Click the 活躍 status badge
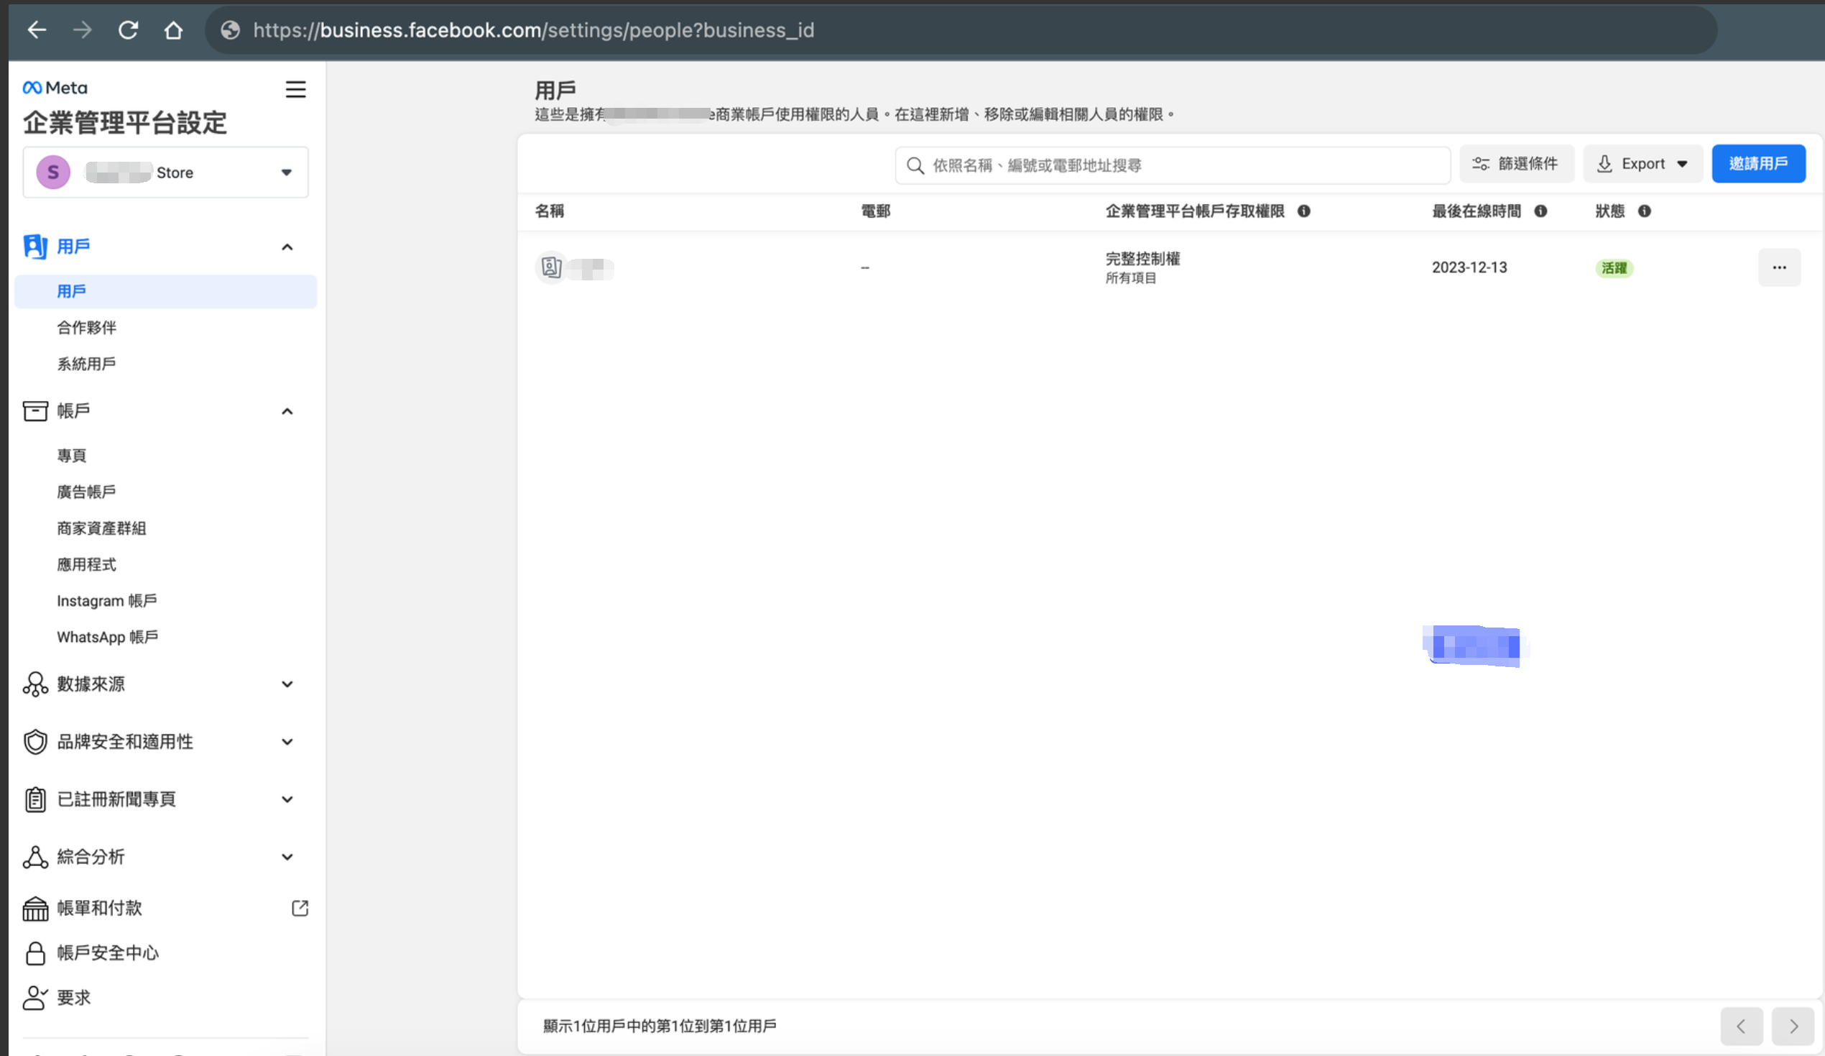The image size is (1825, 1056). [x=1614, y=268]
